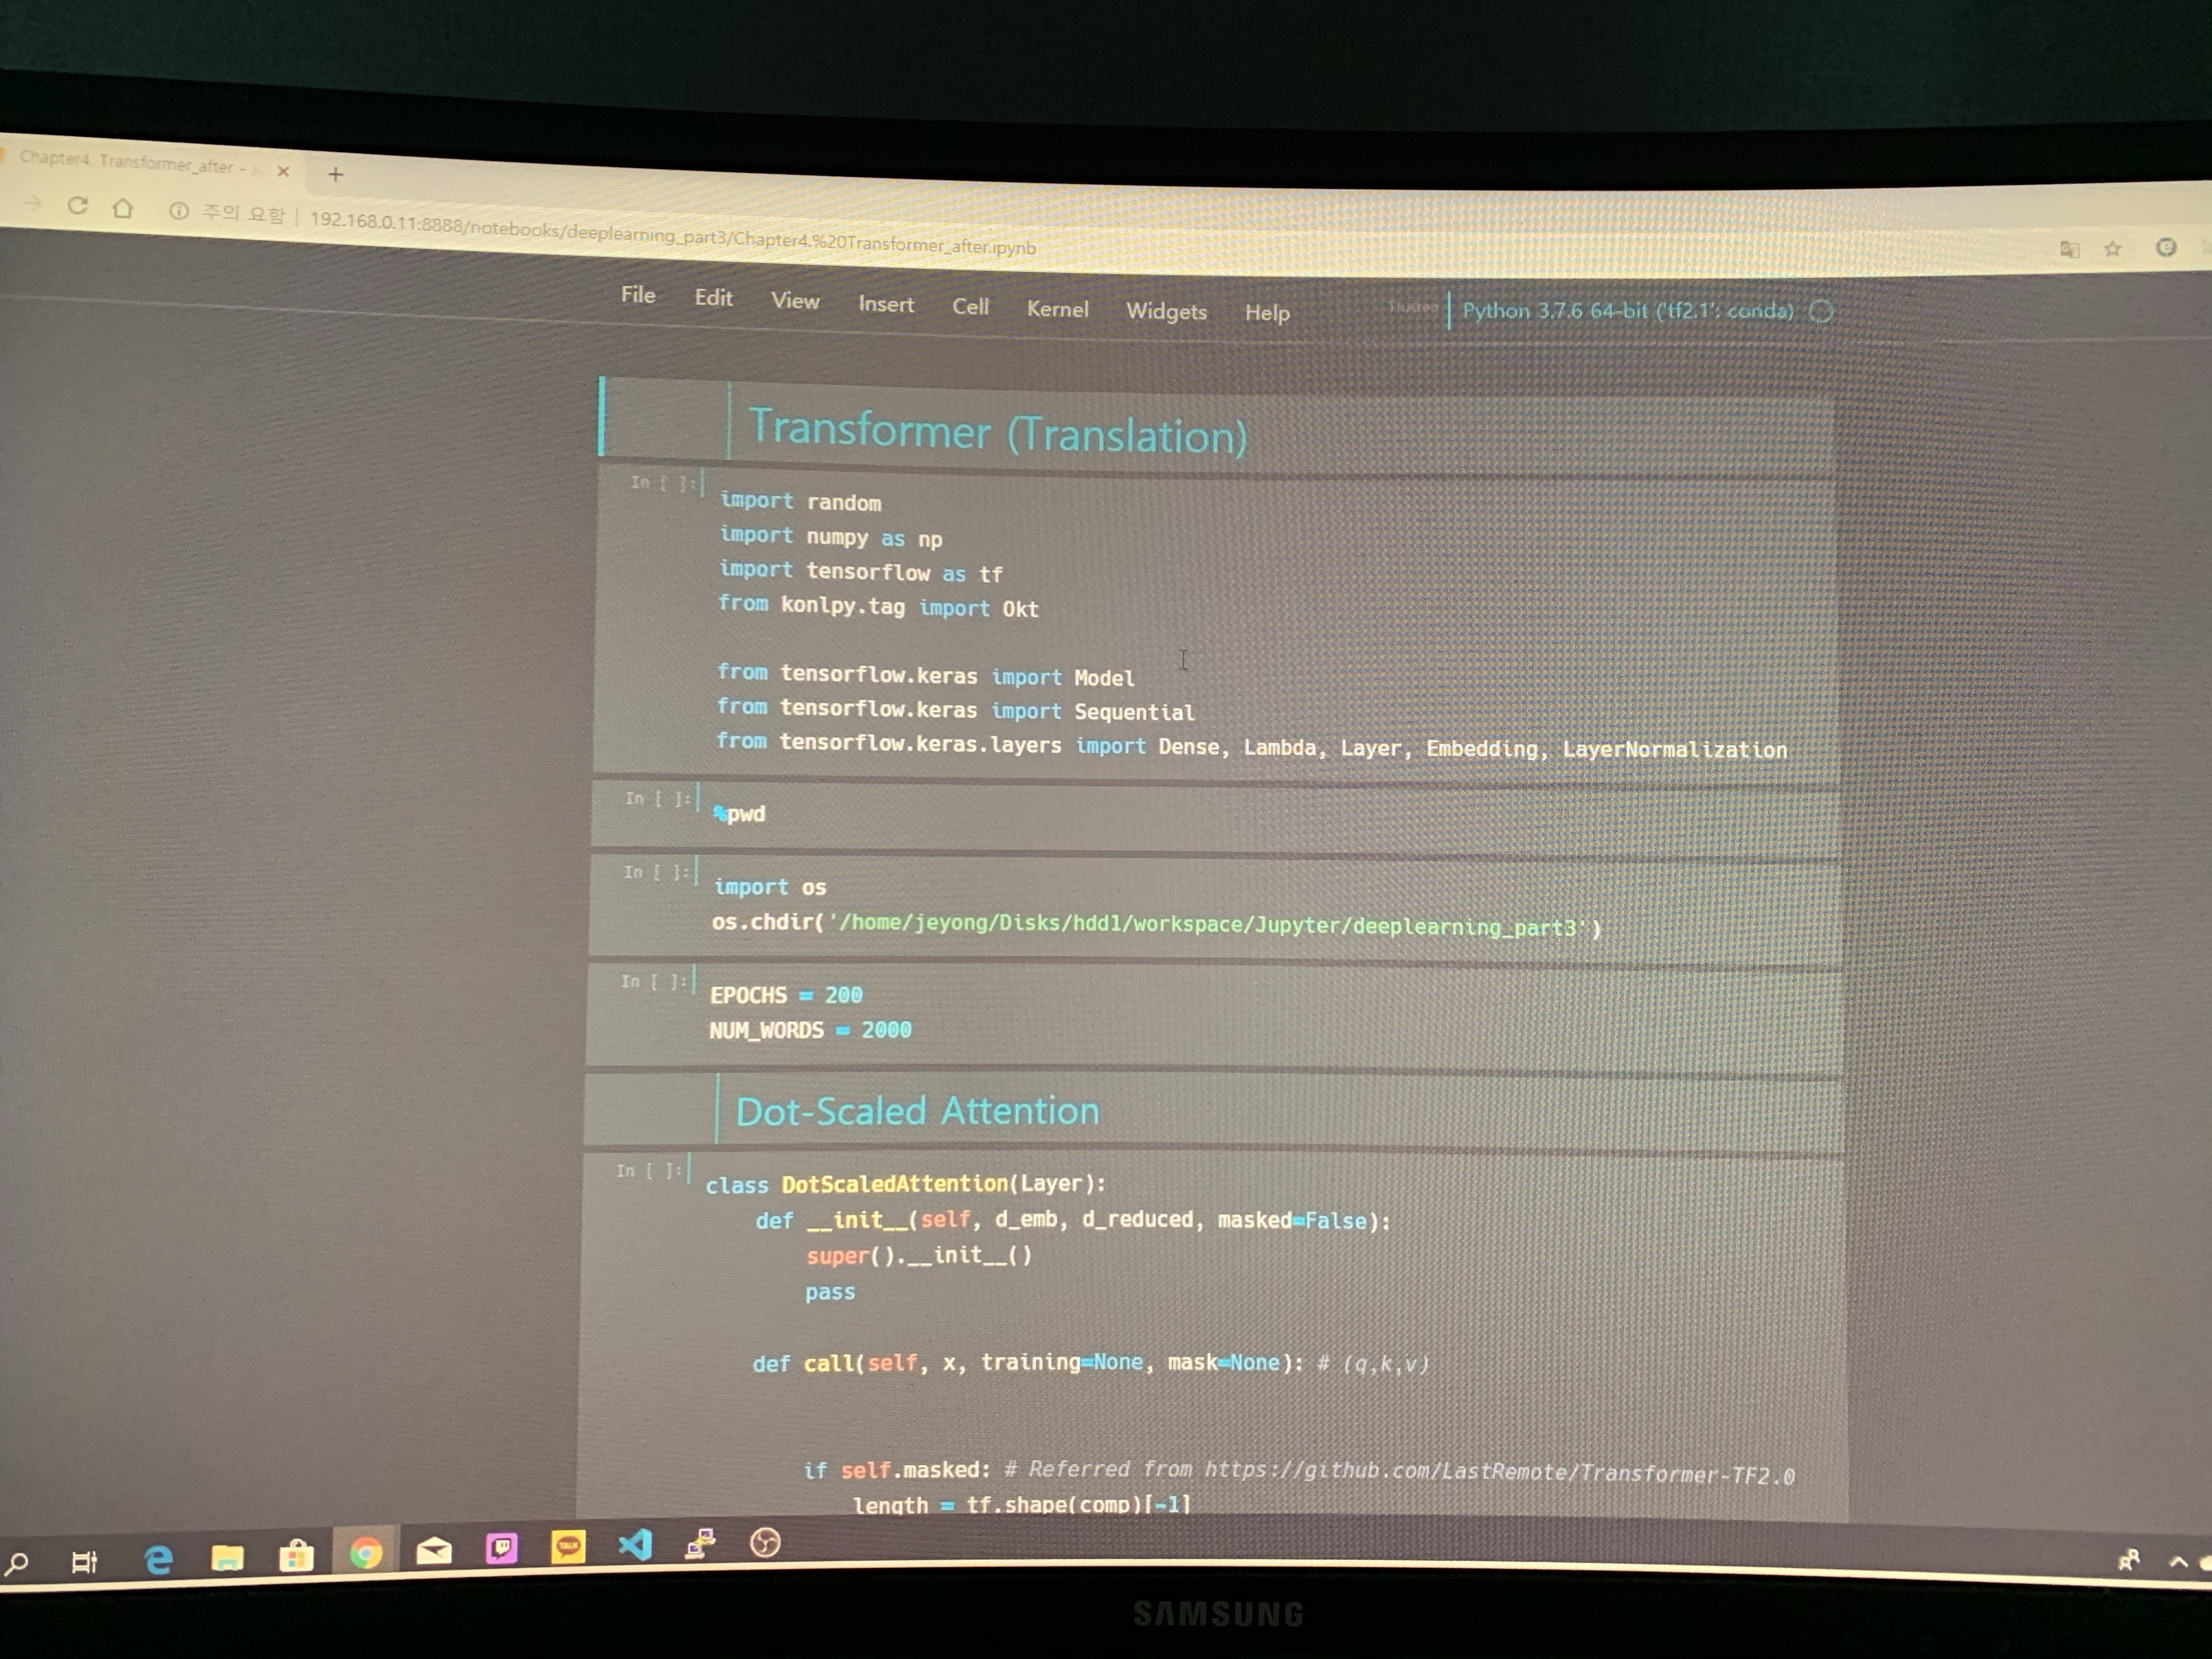Open Visual Studio Code from taskbar
This screenshot has width=2212, height=1659.
pos(635,1546)
